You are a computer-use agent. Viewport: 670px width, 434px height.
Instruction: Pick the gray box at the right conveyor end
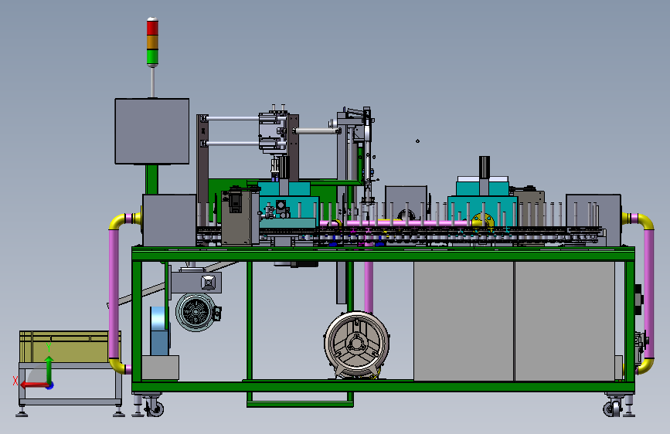click(593, 220)
